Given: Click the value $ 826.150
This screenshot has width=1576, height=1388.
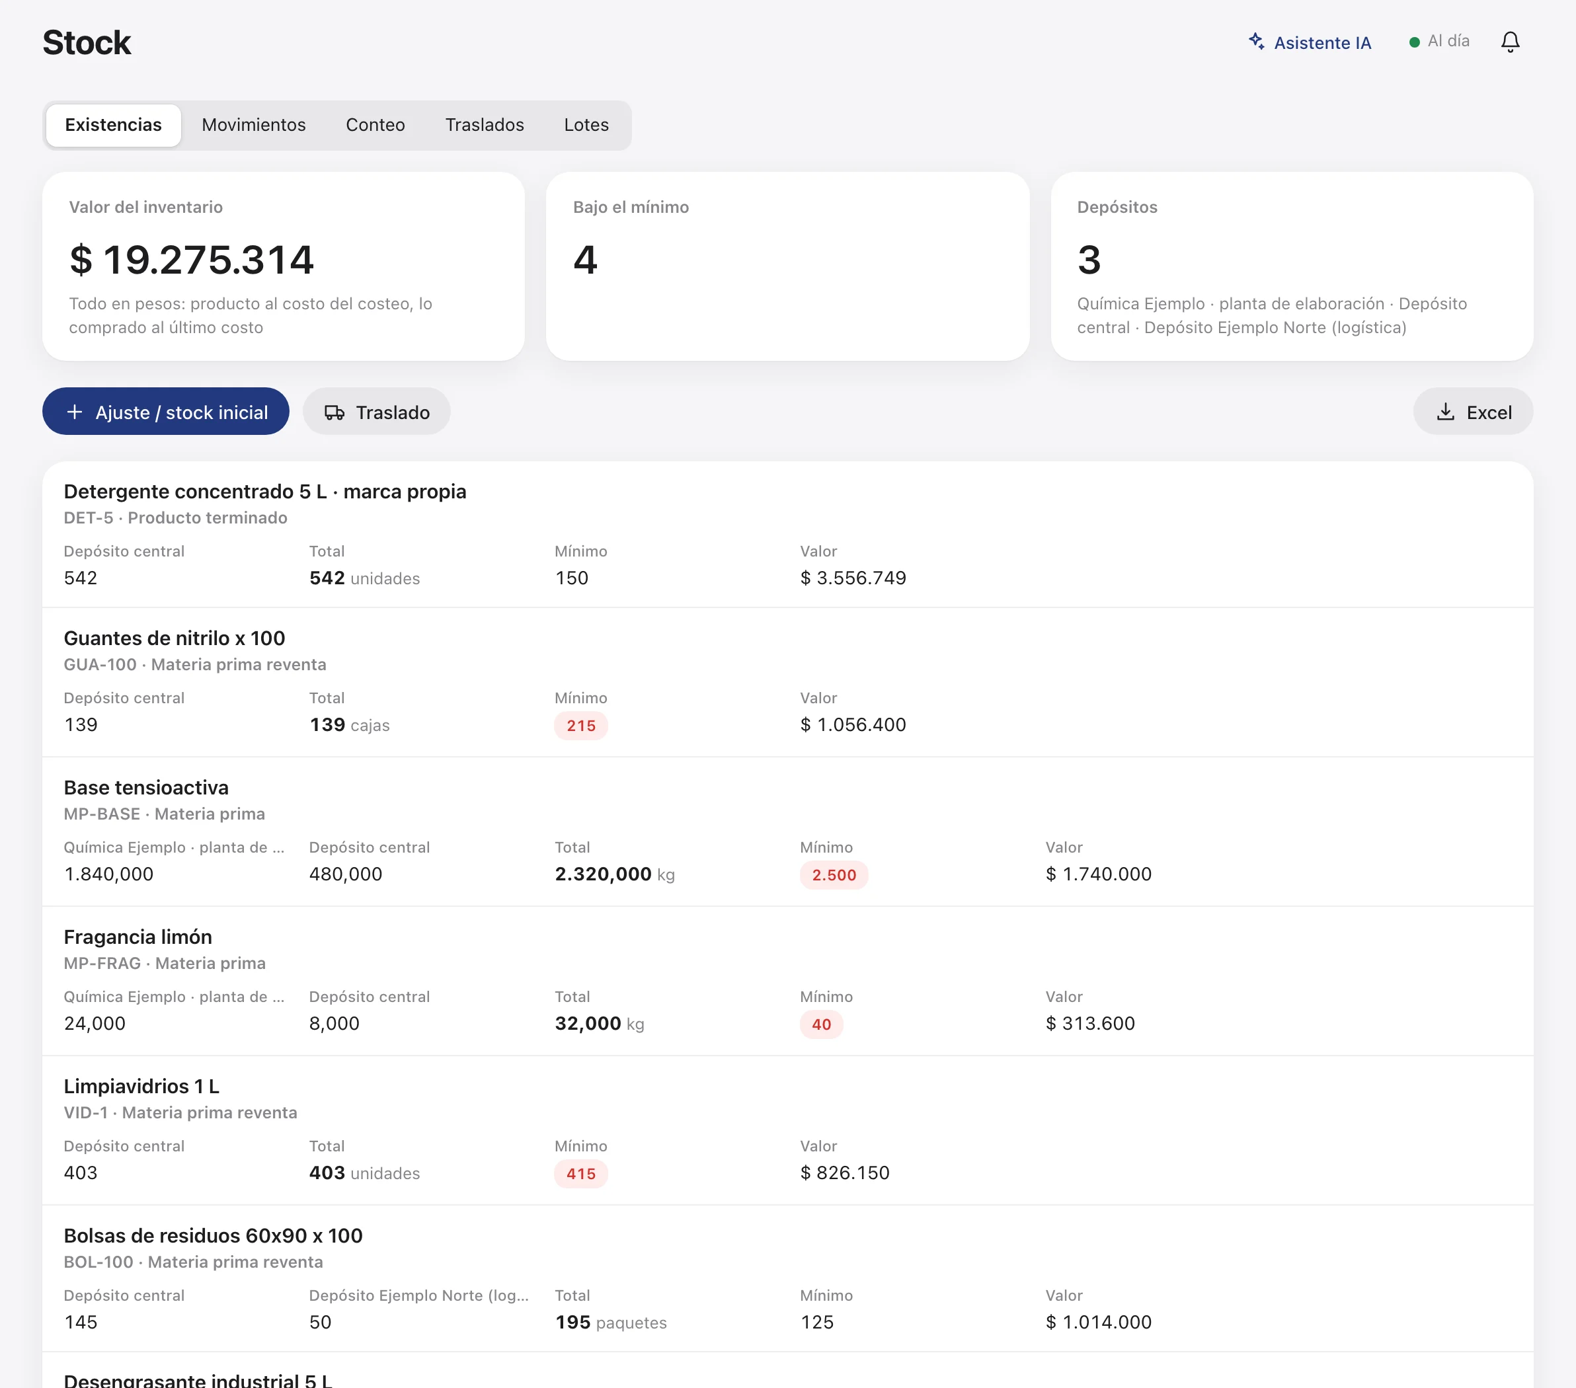Looking at the screenshot, I should [844, 1174].
